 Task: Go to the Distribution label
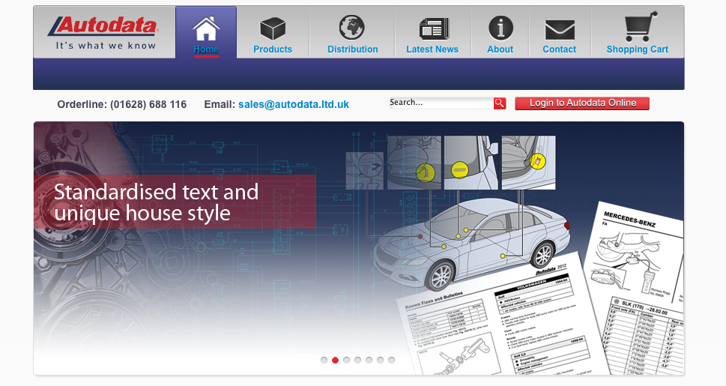pos(352,49)
